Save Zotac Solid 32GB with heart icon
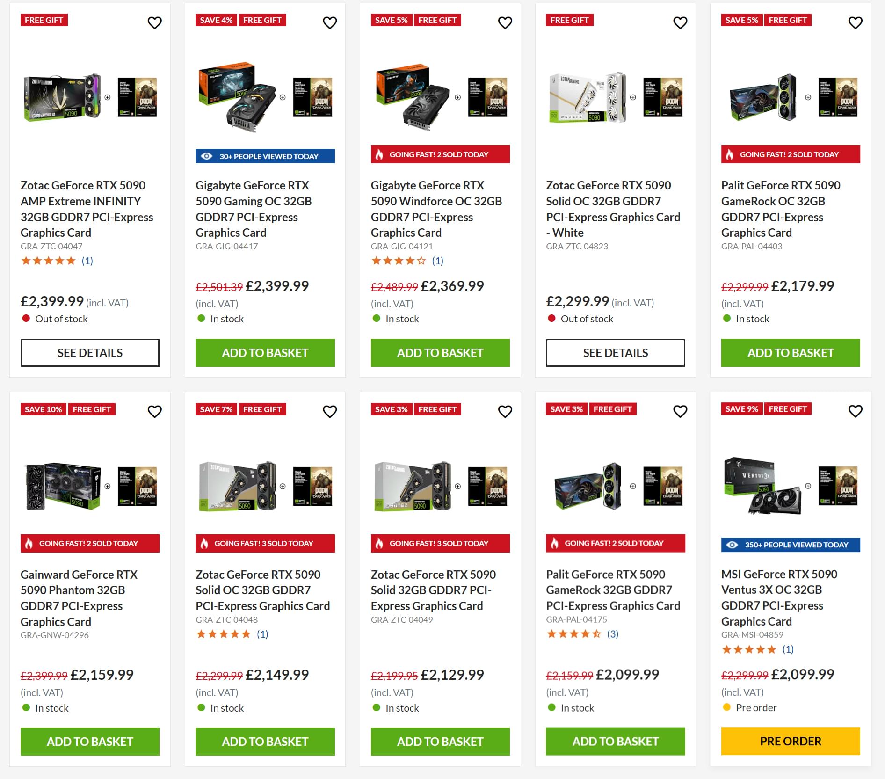Screen dimensions: 885x779 505,411
